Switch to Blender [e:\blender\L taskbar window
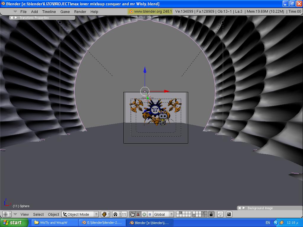 pyautogui.click(x=150, y=223)
